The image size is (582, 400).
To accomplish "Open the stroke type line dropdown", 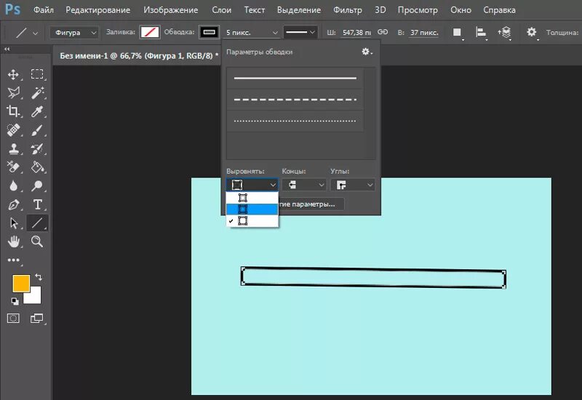I will pos(300,32).
